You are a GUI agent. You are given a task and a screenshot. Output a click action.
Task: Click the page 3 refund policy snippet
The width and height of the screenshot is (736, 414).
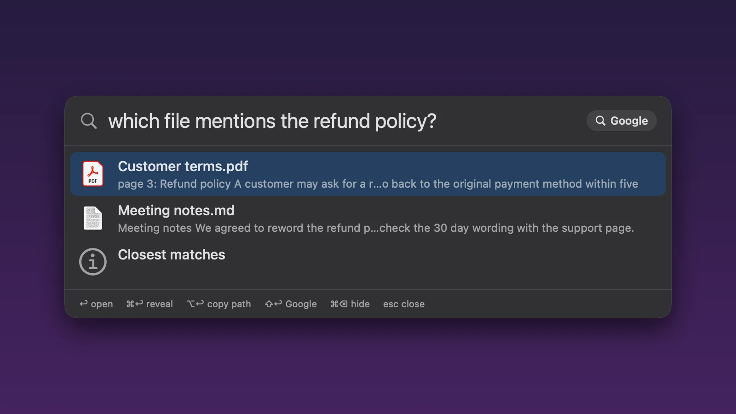pos(378,184)
